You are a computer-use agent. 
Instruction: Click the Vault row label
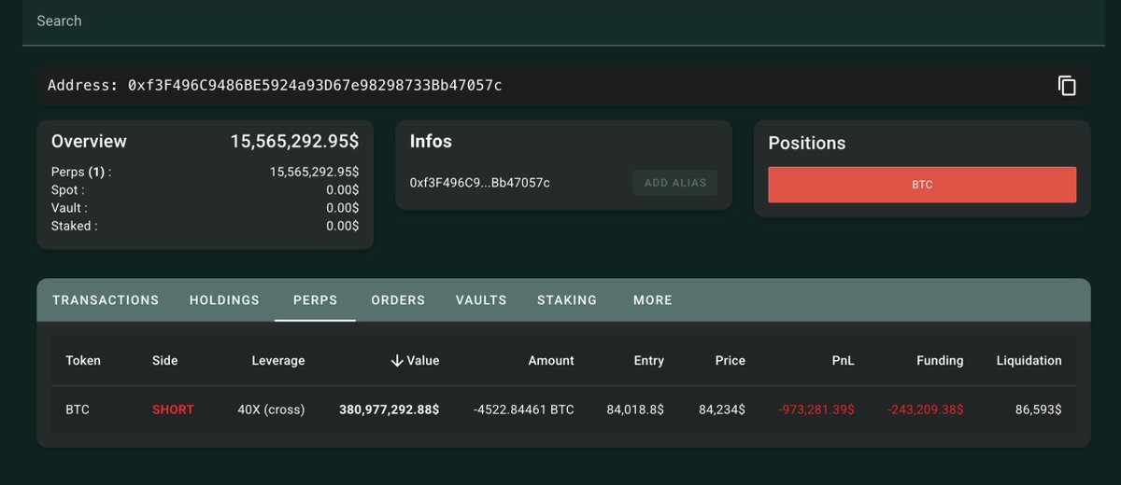[x=71, y=208]
